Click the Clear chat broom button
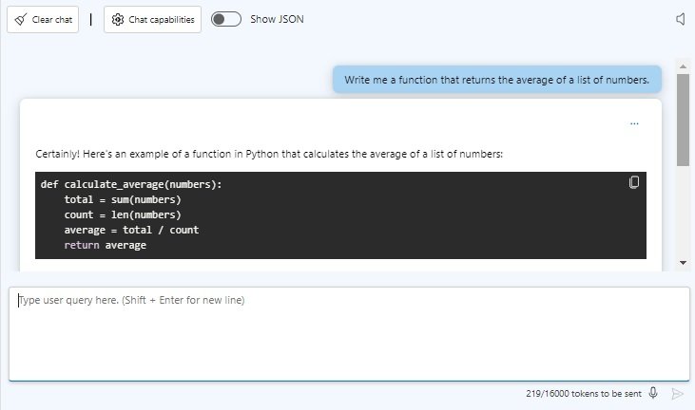695x410 pixels. (43, 20)
